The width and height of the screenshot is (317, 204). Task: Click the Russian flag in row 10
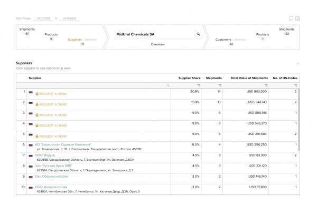[x=31, y=188]
